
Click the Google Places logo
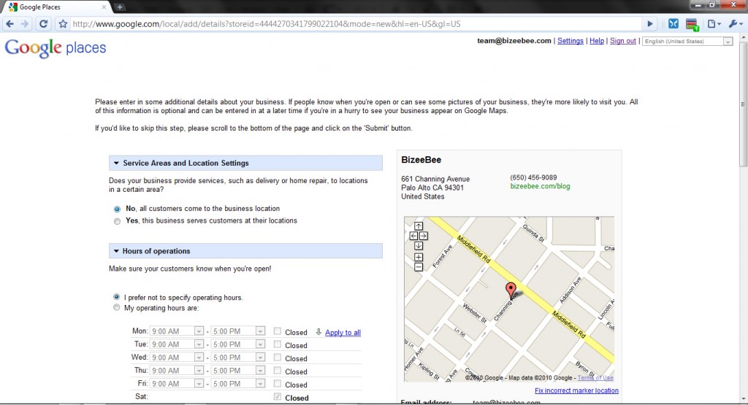[x=56, y=48]
